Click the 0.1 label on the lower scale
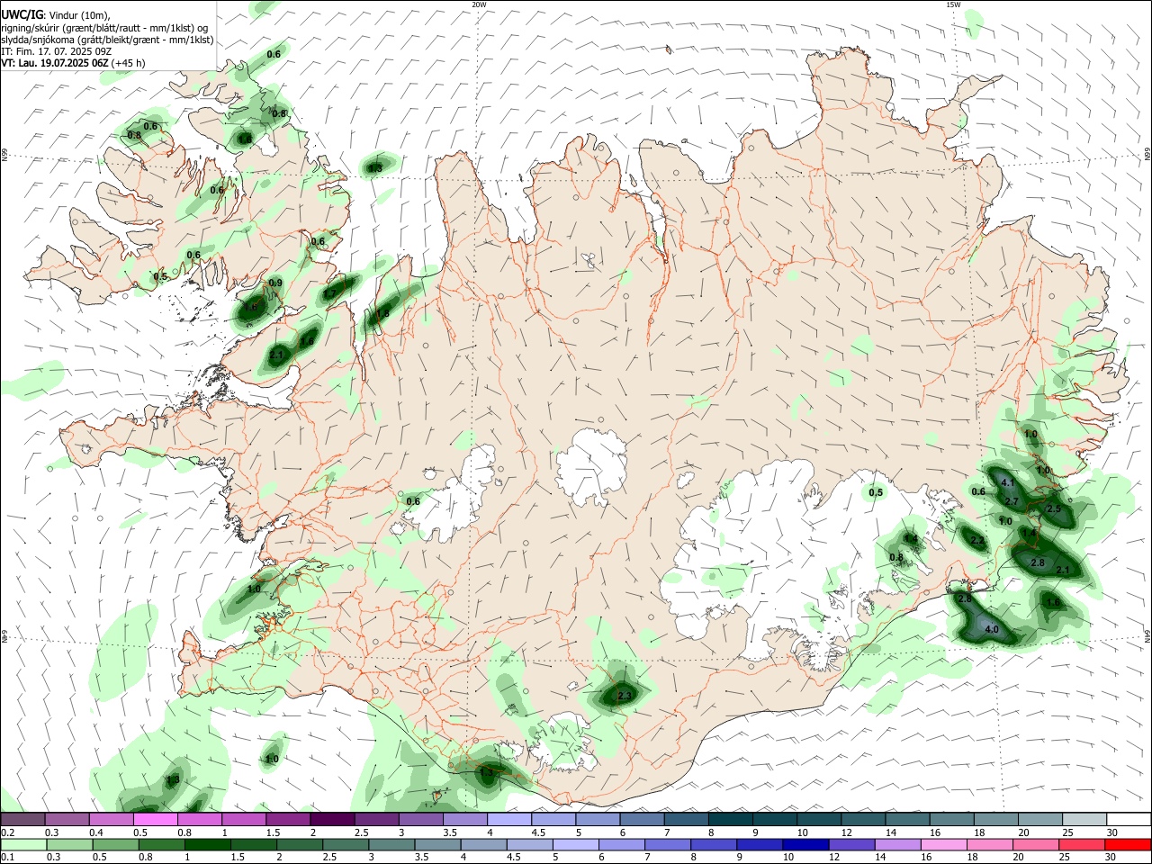This screenshot has width=1152, height=864. tap(8, 857)
